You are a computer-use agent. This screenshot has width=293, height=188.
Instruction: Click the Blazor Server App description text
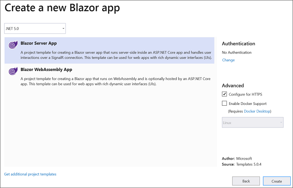116,55
